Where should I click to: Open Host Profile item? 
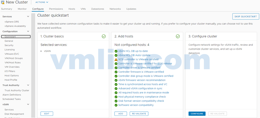click(11, 80)
